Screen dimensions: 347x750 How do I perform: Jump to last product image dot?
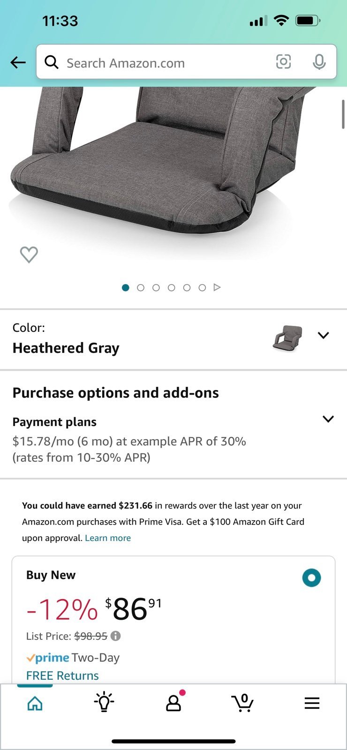click(x=202, y=288)
